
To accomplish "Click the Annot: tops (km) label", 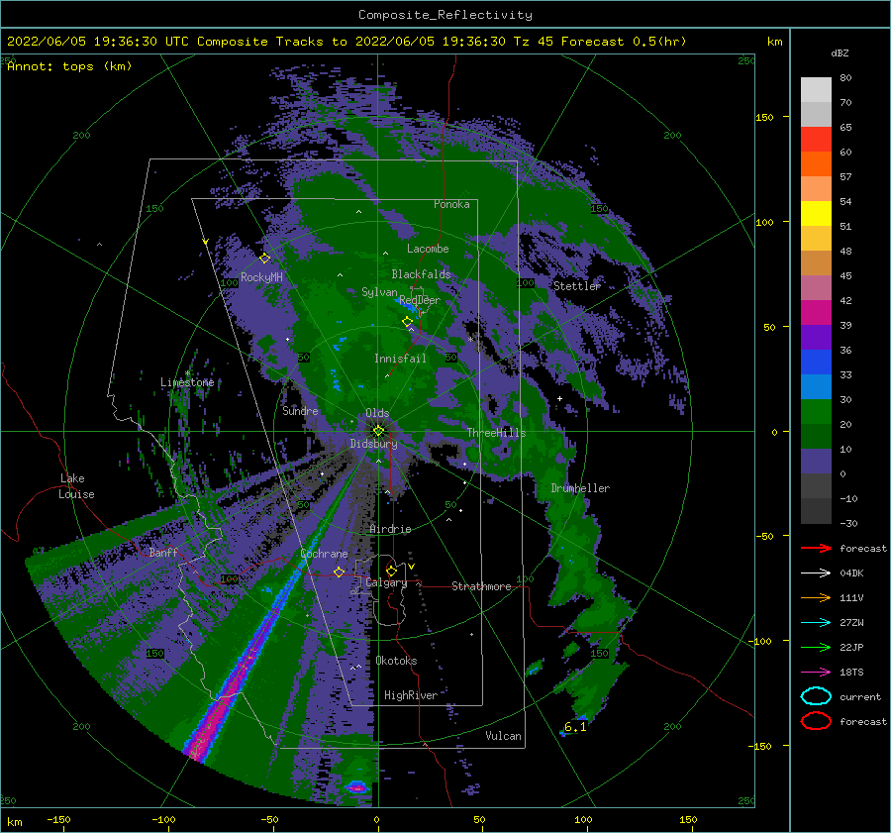I will [x=69, y=66].
